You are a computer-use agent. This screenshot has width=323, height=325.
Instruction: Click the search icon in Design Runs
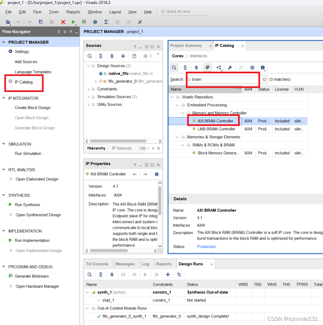(x=90, y=275)
